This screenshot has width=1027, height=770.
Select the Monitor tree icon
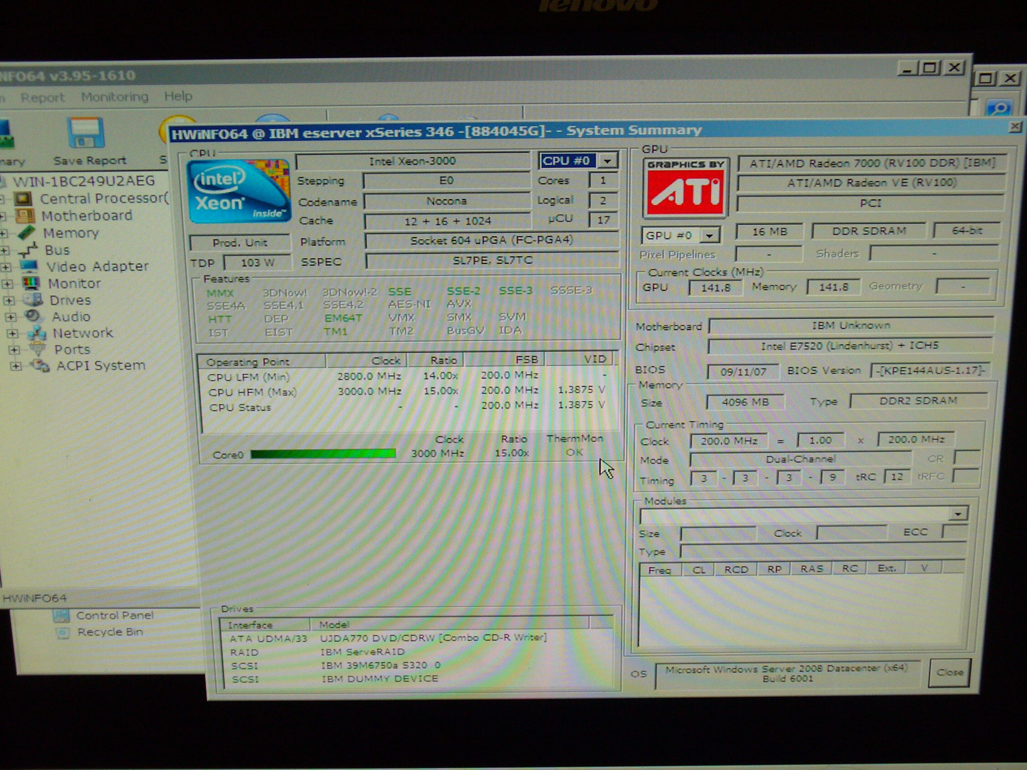pos(31,283)
